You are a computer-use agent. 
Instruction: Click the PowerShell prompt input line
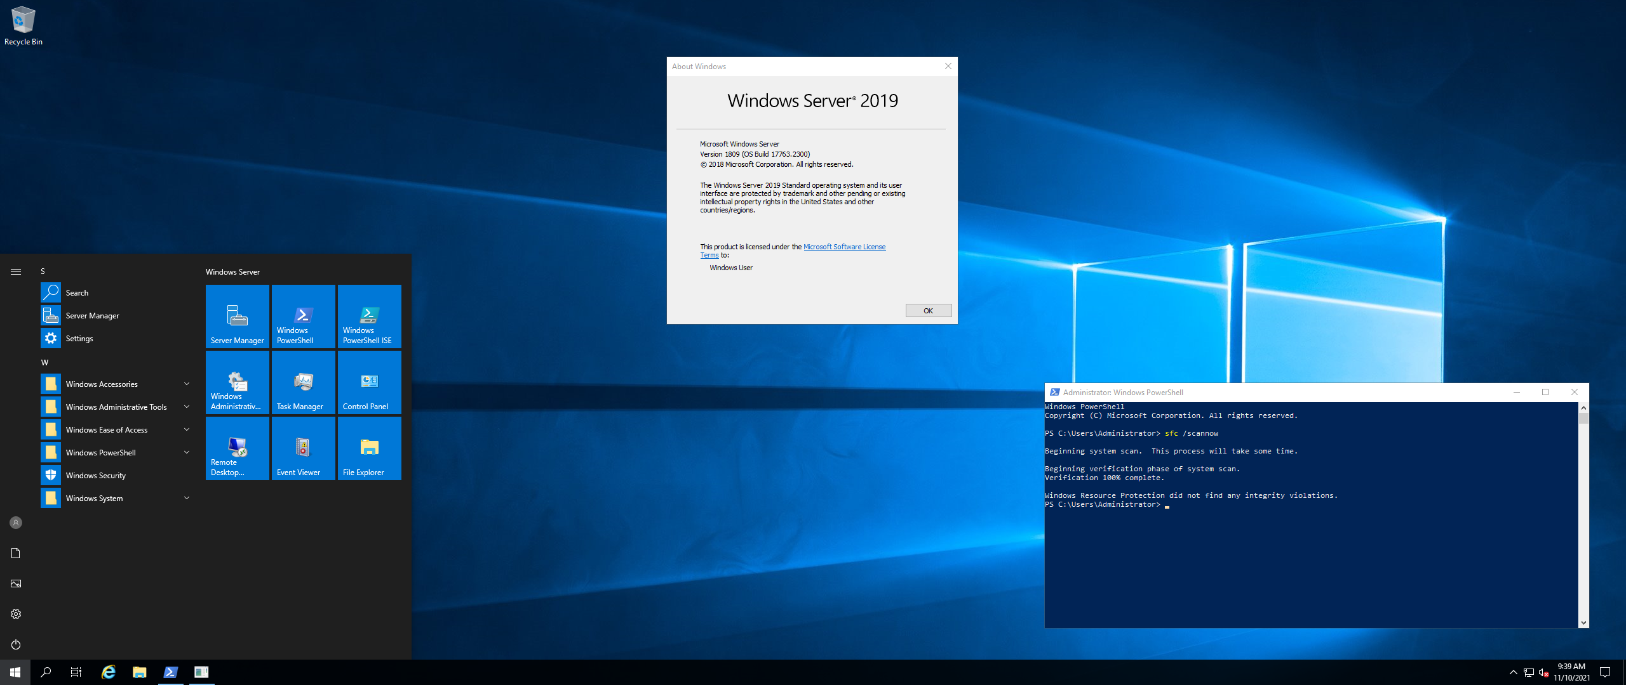[1106, 504]
